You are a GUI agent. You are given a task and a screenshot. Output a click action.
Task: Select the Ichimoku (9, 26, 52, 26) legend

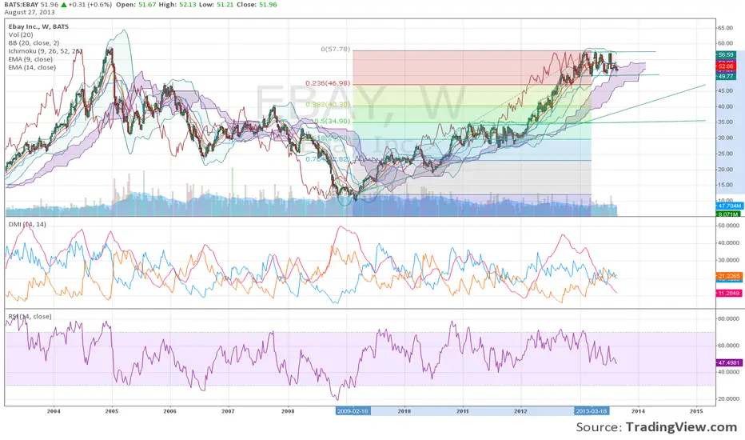[x=45, y=51]
